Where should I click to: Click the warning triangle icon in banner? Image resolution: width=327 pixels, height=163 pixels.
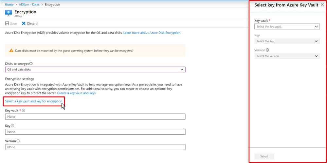click(11, 51)
